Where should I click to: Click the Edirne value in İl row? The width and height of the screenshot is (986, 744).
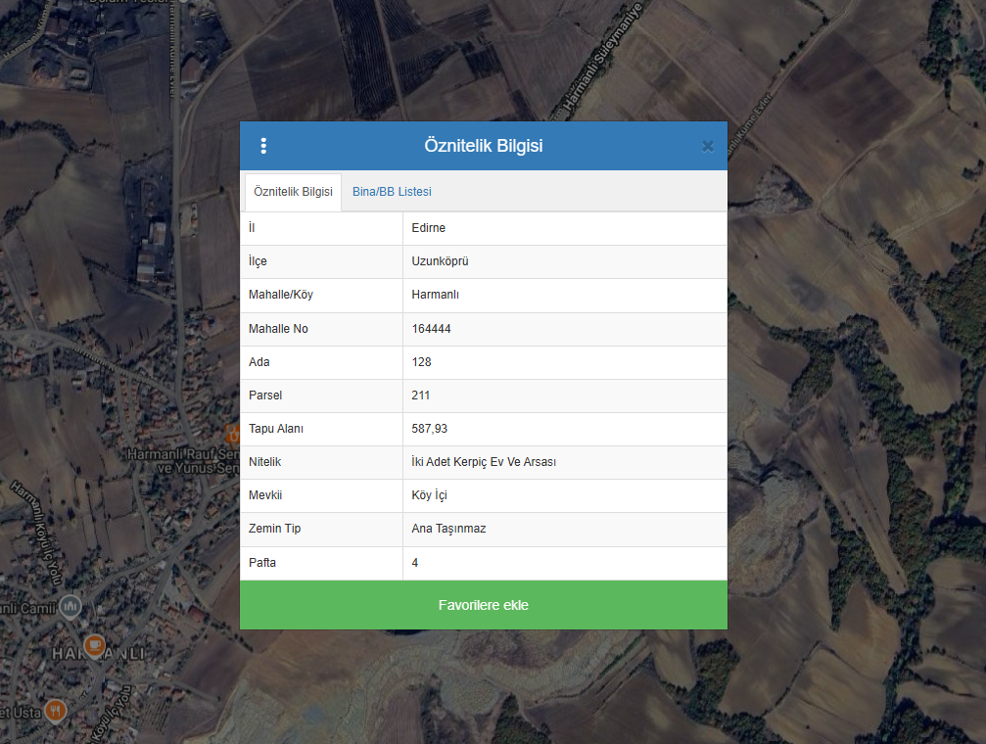tap(429, 228)
